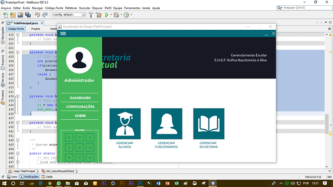333x187 pixels.
Task: Click the Pesquisar search field
Action: pyautogui.click(x=307, y=8)
